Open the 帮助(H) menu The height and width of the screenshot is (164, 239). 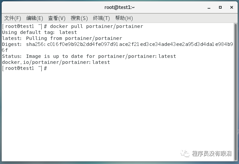(x=124, y=18)
